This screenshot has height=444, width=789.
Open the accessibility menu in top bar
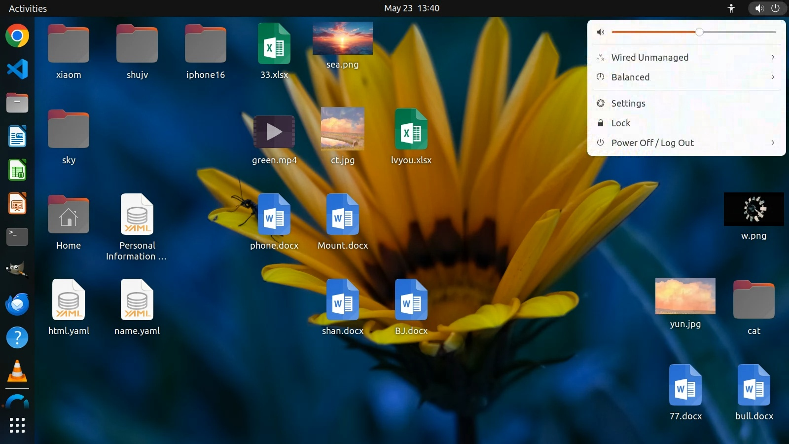pos(731,8)
